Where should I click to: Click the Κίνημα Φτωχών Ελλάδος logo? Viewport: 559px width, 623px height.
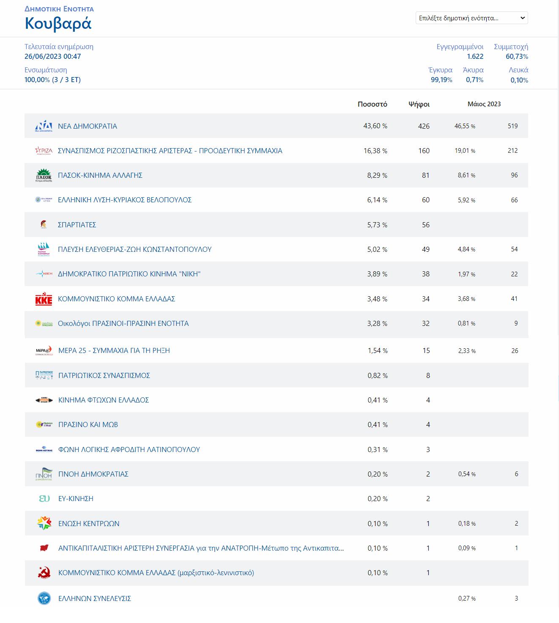pyautogui.click(x=44, y=400)
